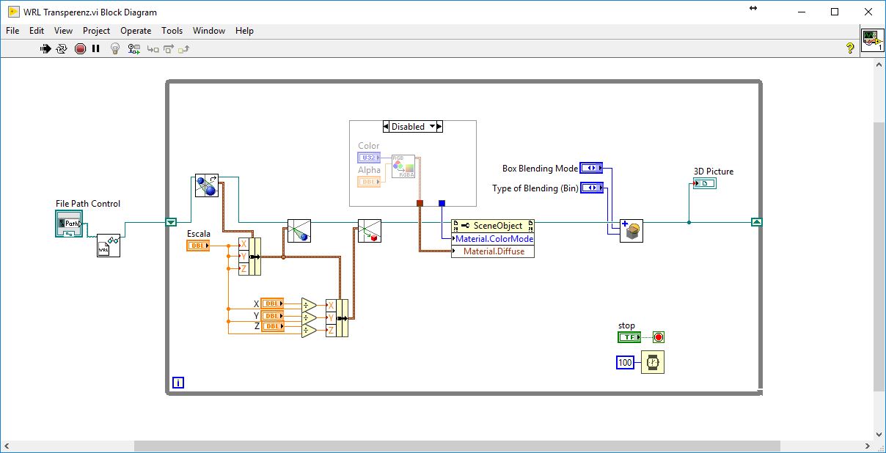Viewport: 886px width, 453px height.
Task: Click the 100 numeric constant
Action: [x=625, y=362]
